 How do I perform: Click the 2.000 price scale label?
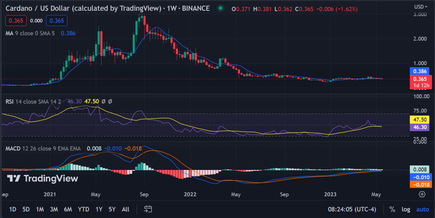point(419,39)
